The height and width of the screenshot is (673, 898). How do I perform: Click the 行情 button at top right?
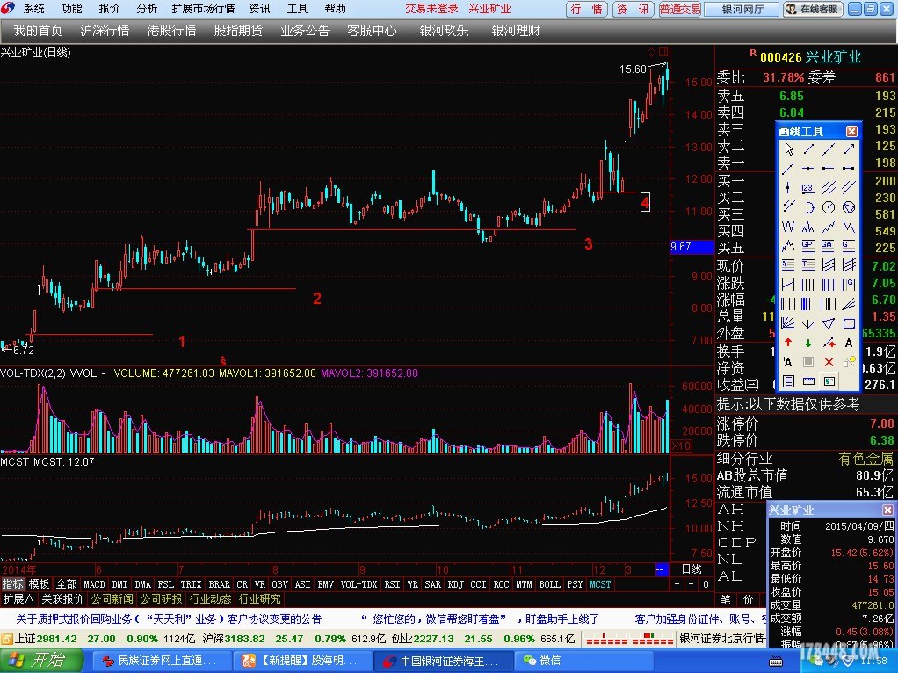click(586, 9)
